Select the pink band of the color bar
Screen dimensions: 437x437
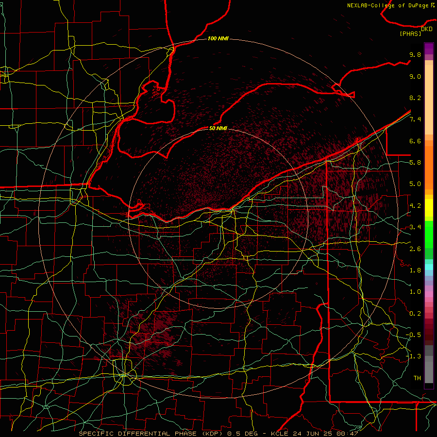[429, 294]
